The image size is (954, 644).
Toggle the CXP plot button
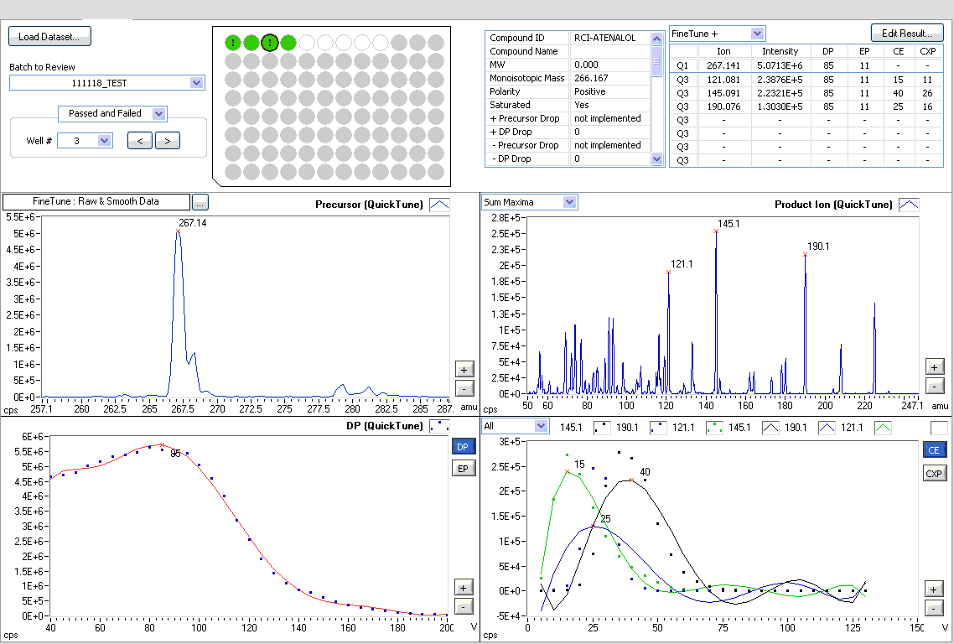coord(934,474)
